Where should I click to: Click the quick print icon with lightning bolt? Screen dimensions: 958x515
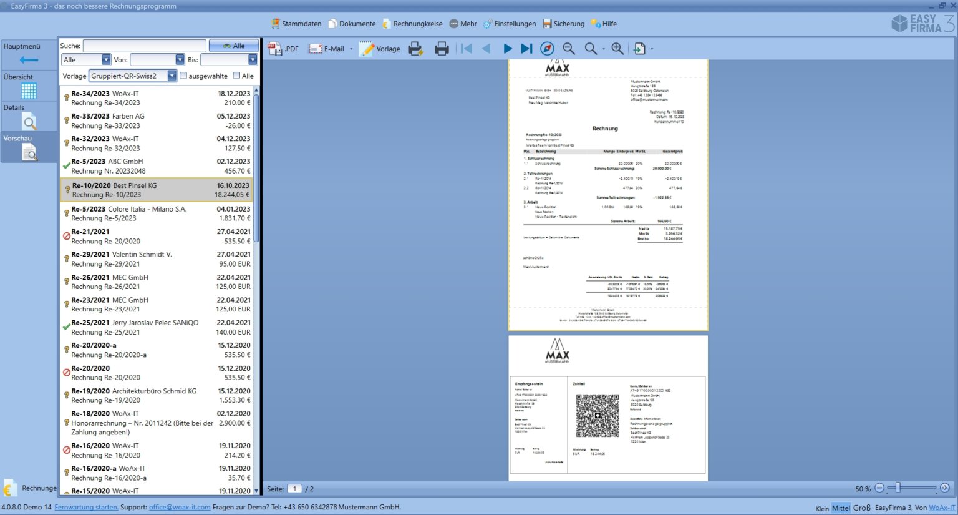coord(415,49)
